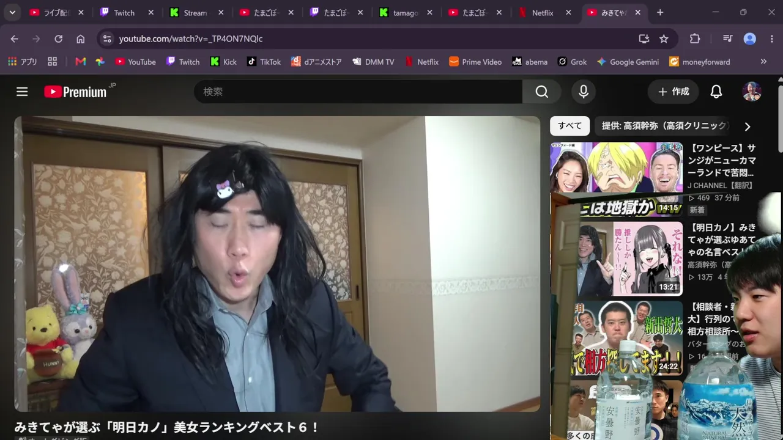The image size is (783, 440).
Task: Click the J CHANNEL【翻訳】 channel name
Action: coord(721,185)
